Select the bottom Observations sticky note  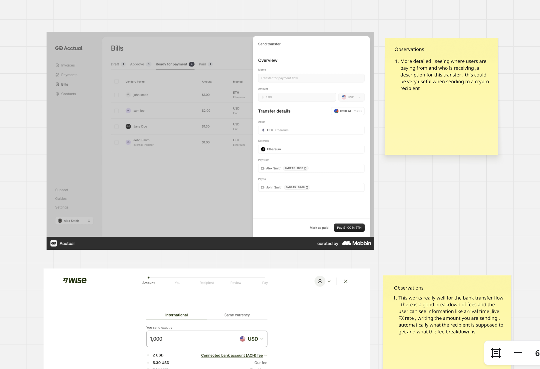(447, 322)
